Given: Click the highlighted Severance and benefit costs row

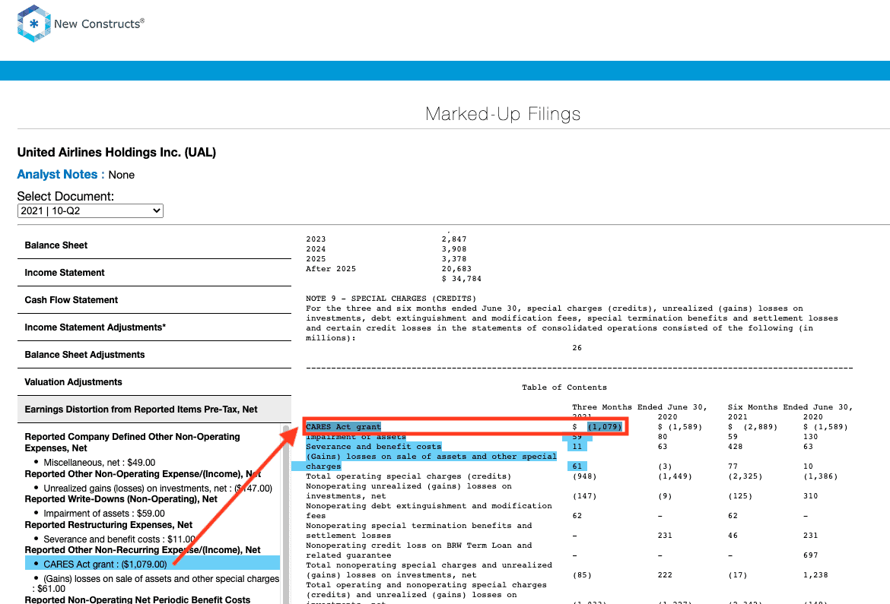Looking at the screenshot, I should pos(373,447).
